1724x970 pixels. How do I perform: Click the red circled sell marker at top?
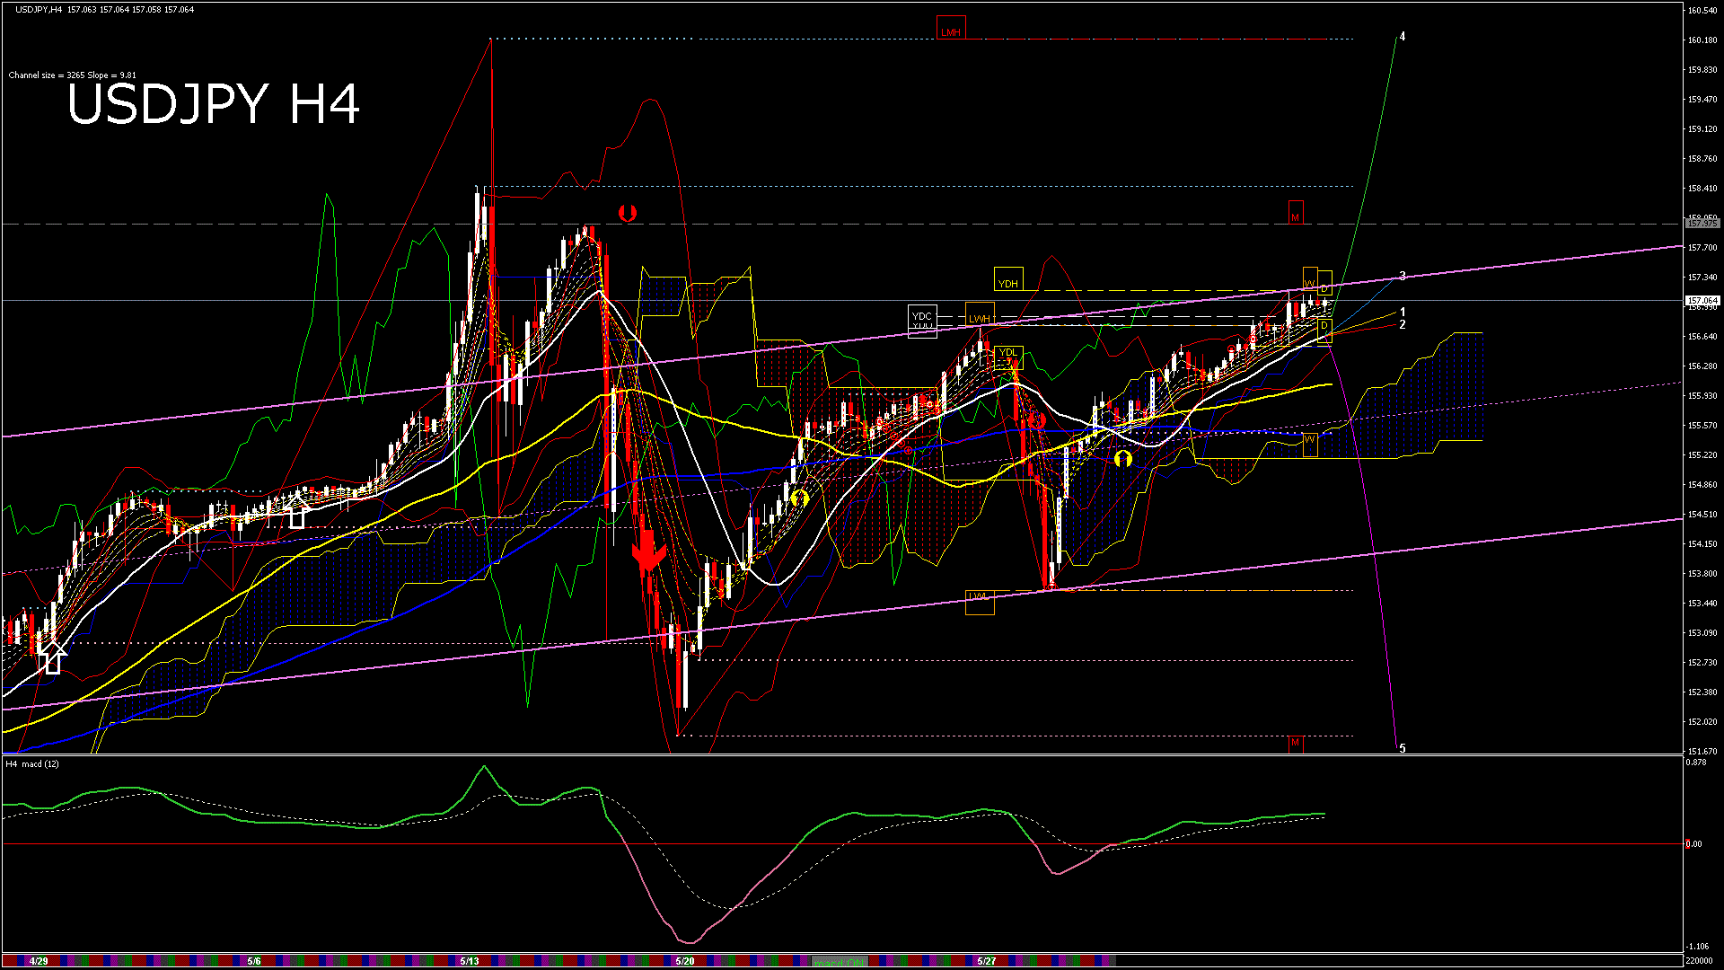628,213
